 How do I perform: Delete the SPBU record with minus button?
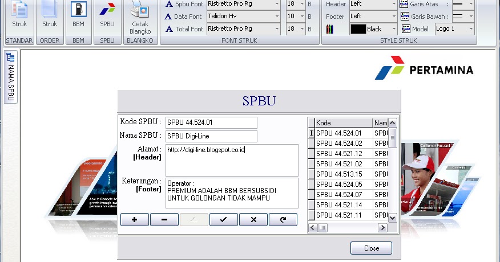tap(164, 220)
